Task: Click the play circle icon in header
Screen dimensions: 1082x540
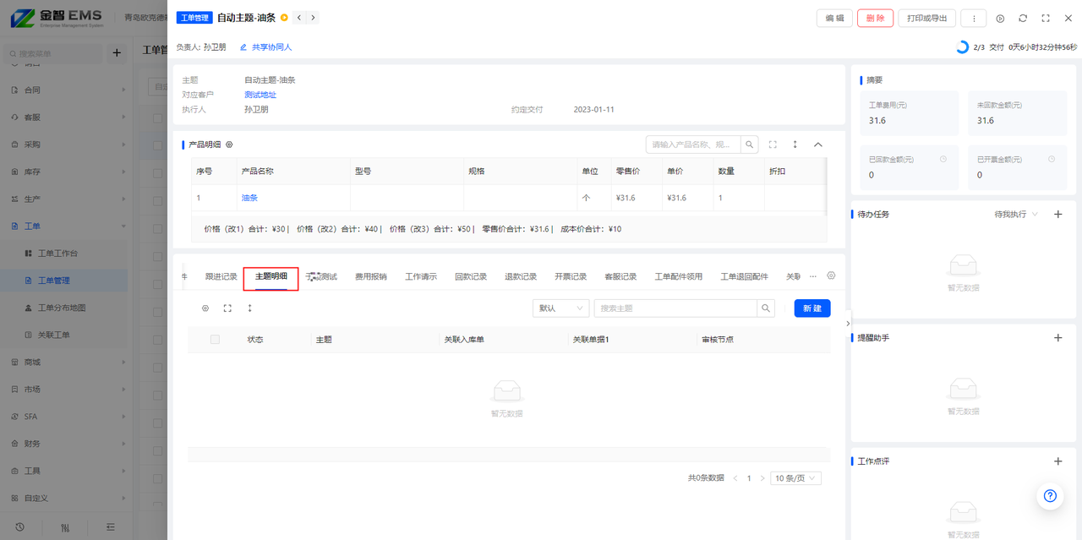Action: point(1000,19)
